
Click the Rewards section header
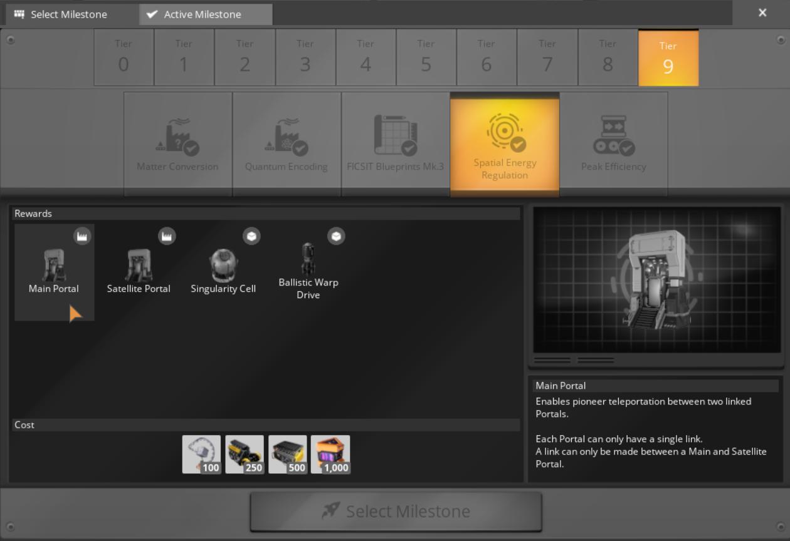pyautogui.click(x=266, y=214)
